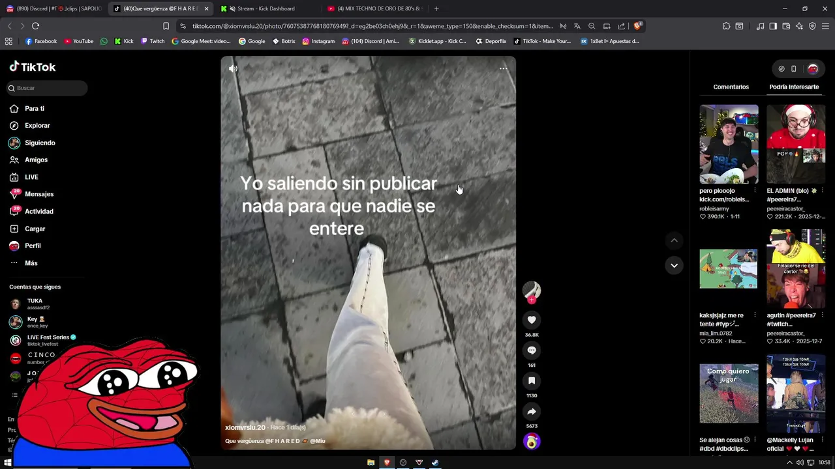Open the Para ti feed
This screenshot has height=469, width=835.
tap(27, 109)
